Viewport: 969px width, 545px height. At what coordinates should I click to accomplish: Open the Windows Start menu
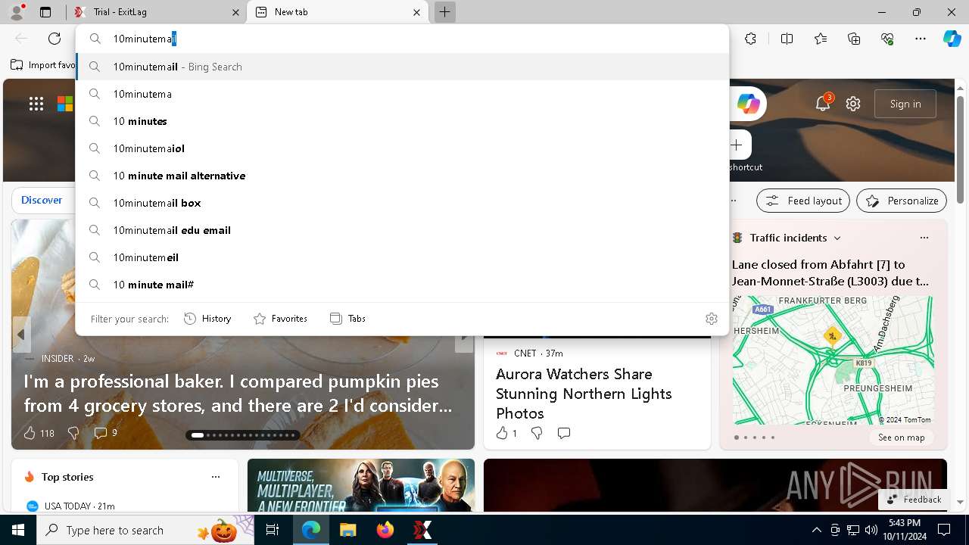(x=18, y=530)
